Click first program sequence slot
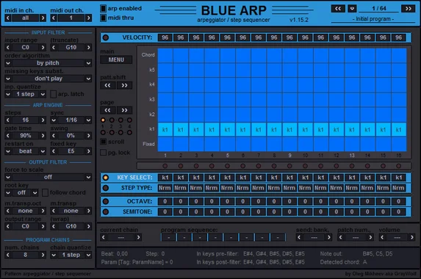 tap(168, 237)
